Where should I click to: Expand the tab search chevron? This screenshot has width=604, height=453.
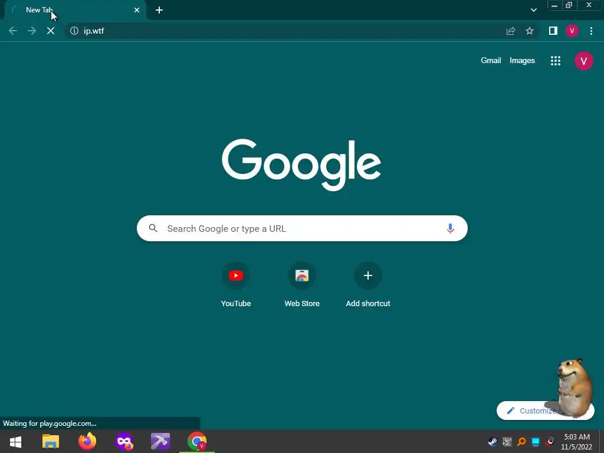[x=533, y=10]
